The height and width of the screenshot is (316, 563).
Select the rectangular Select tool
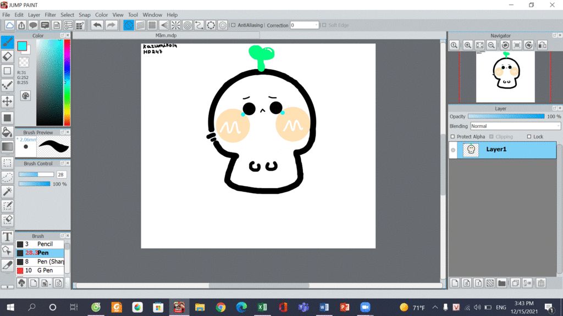point(7,163)
